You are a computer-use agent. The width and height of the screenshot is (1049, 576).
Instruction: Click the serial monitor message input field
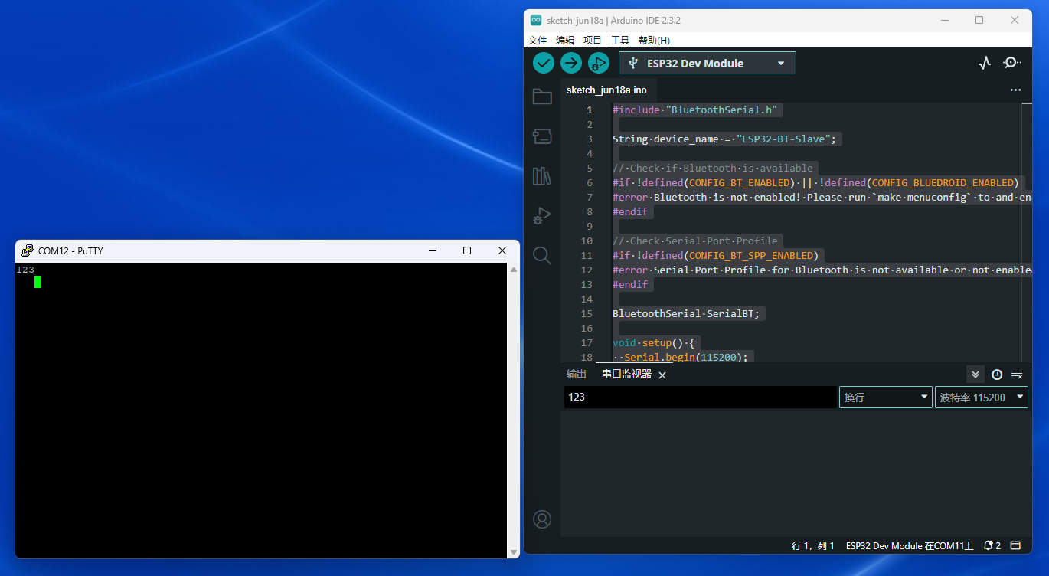(700, 397)
